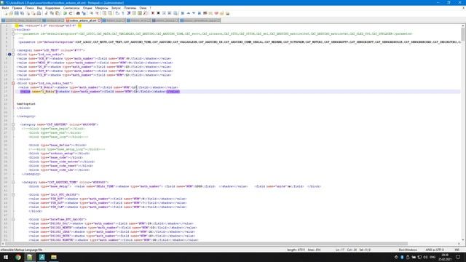Create a new document from the toolbar
The width and height of the screenshot is (466, 262).
[6, 13]
